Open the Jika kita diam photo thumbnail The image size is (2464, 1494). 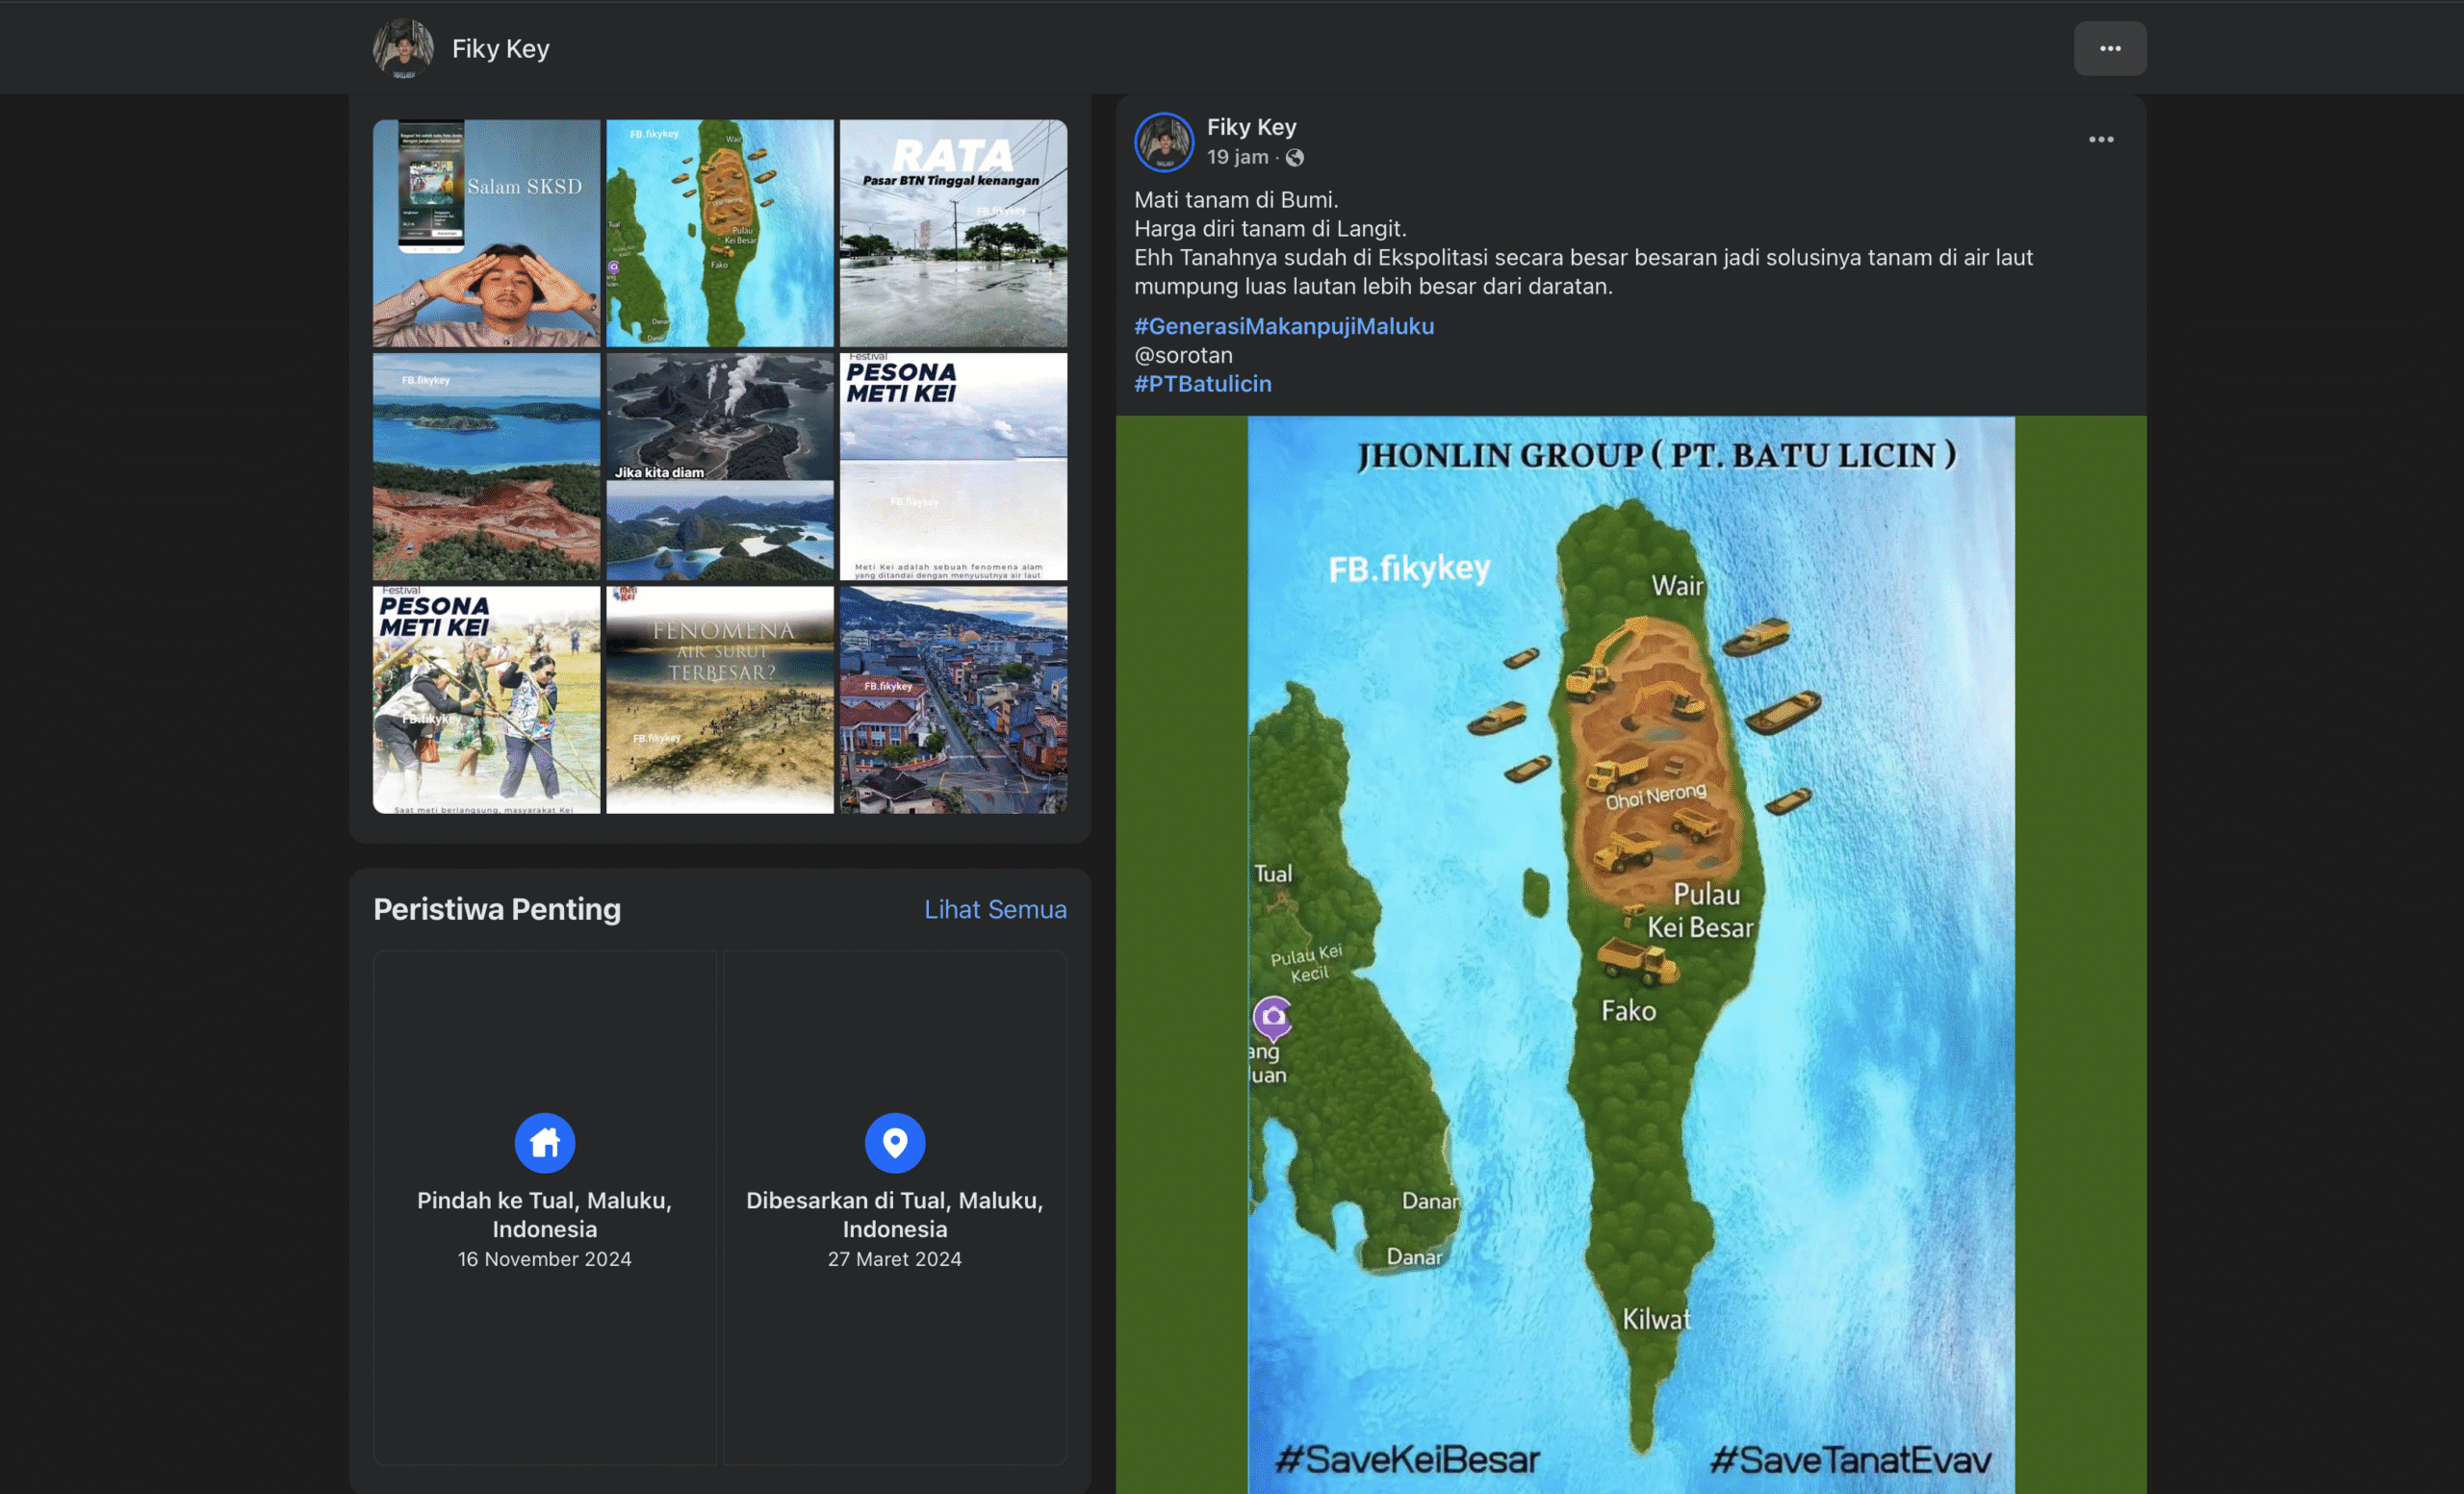(x=719, y=466)
